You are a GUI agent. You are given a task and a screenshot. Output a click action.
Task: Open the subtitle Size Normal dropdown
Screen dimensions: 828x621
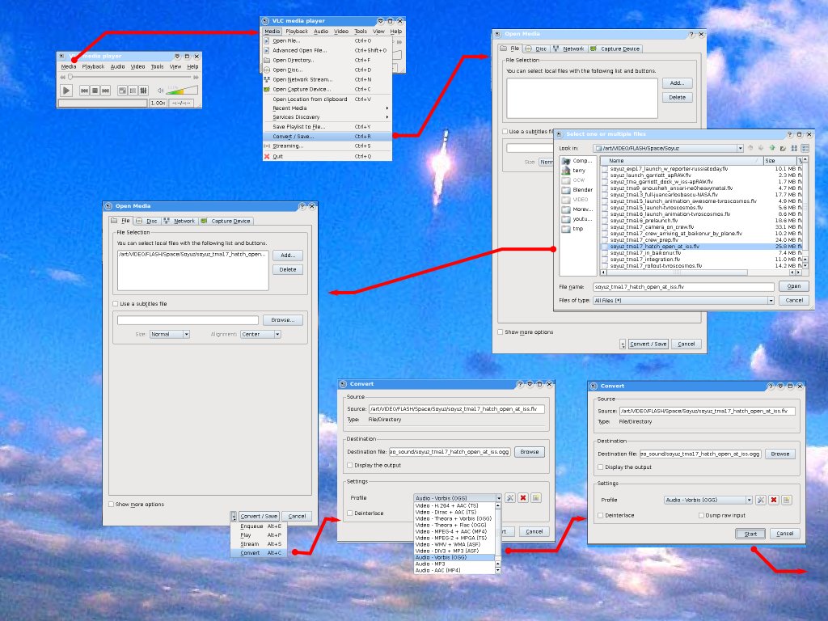coord(170,334)
